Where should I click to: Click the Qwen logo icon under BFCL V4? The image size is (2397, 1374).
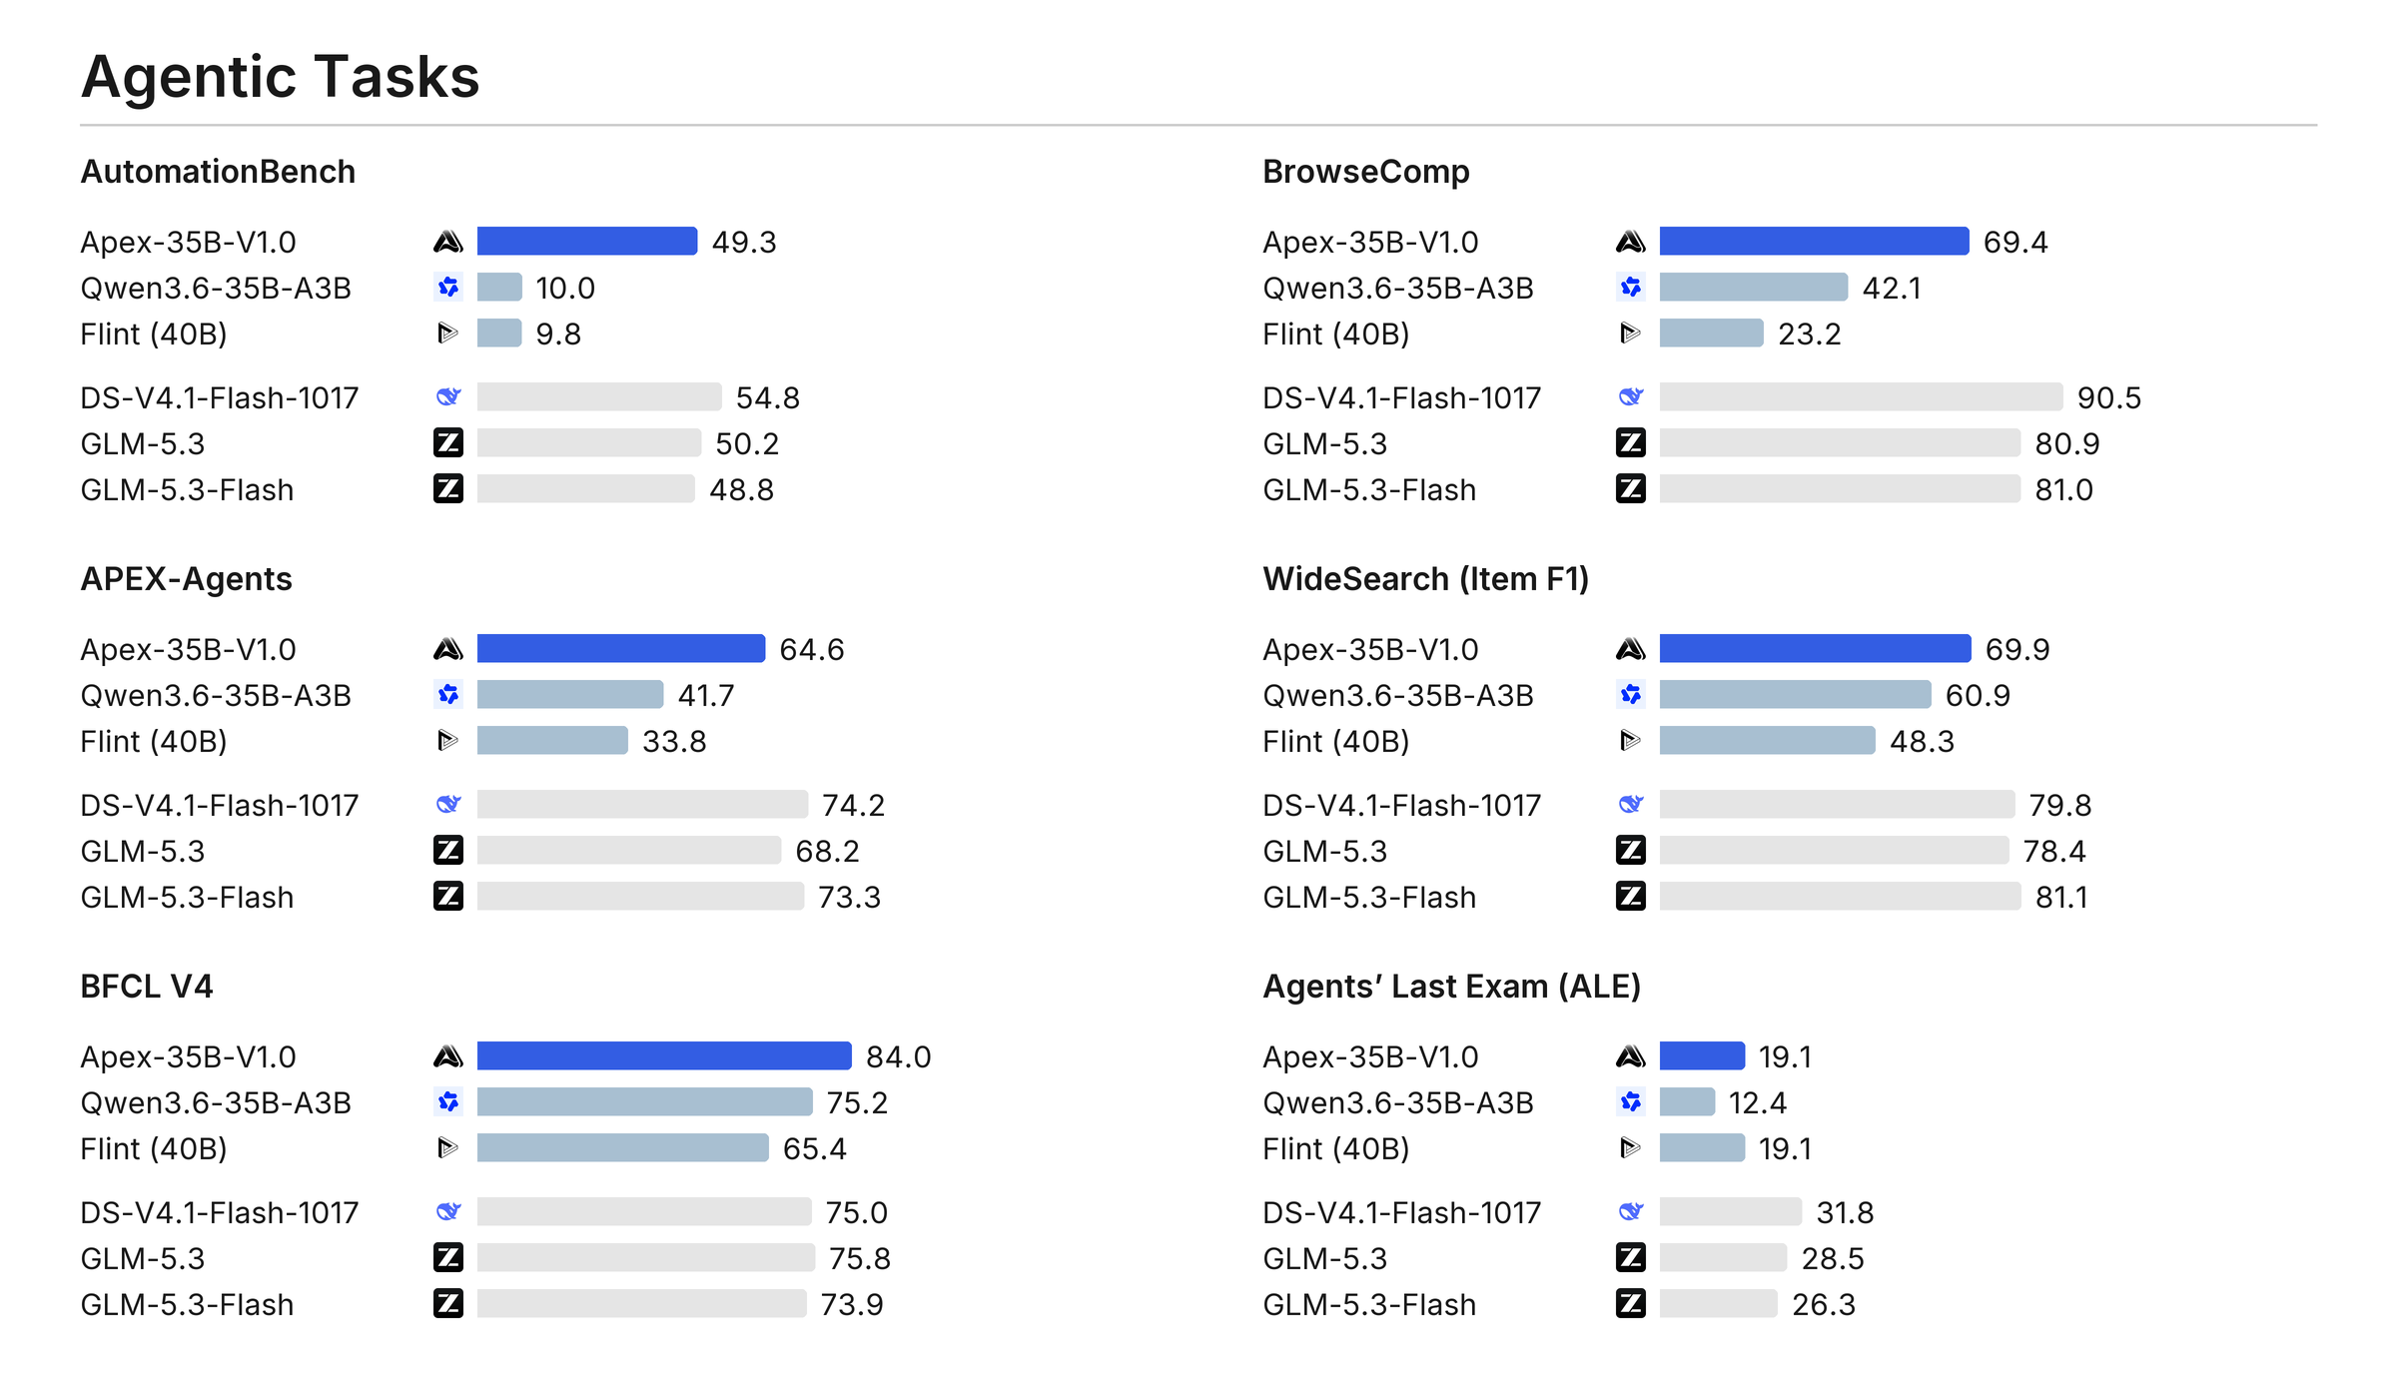(x=448, y=1102)
